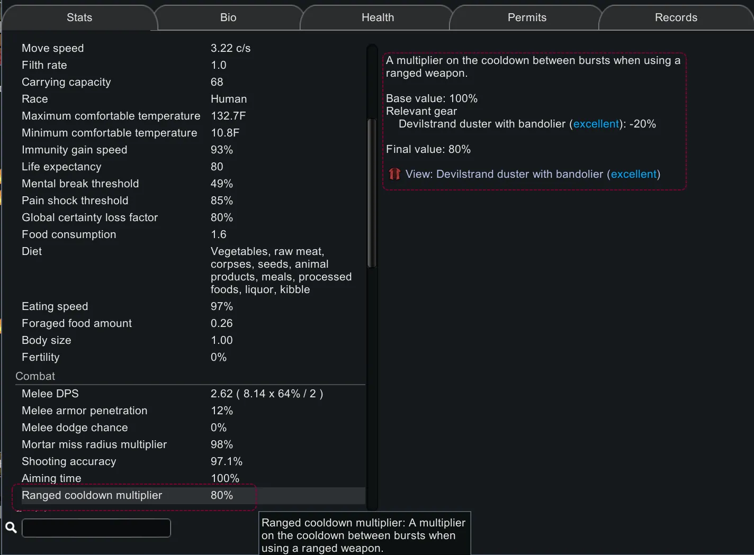
Task: Click the stats list vertical scrollbar
Action: [x=372, y=193]
